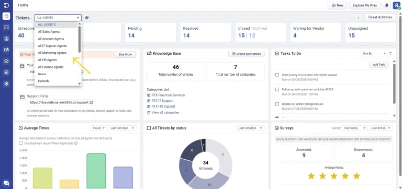The image size is (402, 189).
Task: Open the Due By sort dropdown
Action: 374,53
